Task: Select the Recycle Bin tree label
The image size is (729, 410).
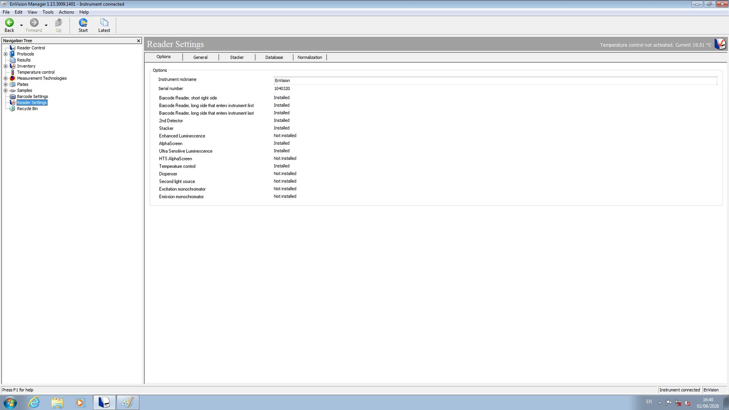Action: coord(27,108)
